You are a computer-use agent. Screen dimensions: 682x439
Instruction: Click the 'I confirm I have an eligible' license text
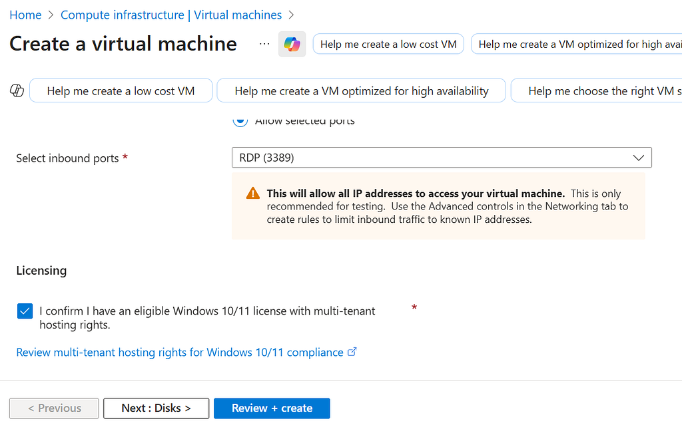(x=207, y=318)
